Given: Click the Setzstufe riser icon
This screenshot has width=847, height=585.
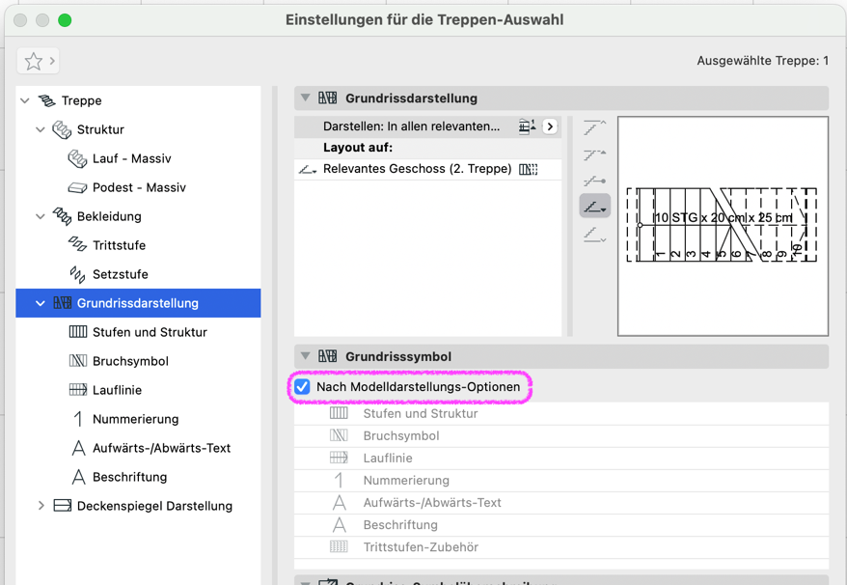Looking at the screenshot, I should point(77,274).
